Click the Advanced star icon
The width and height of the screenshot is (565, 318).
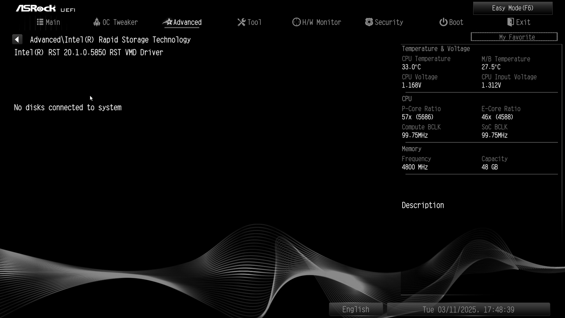(x=167, y=22)
